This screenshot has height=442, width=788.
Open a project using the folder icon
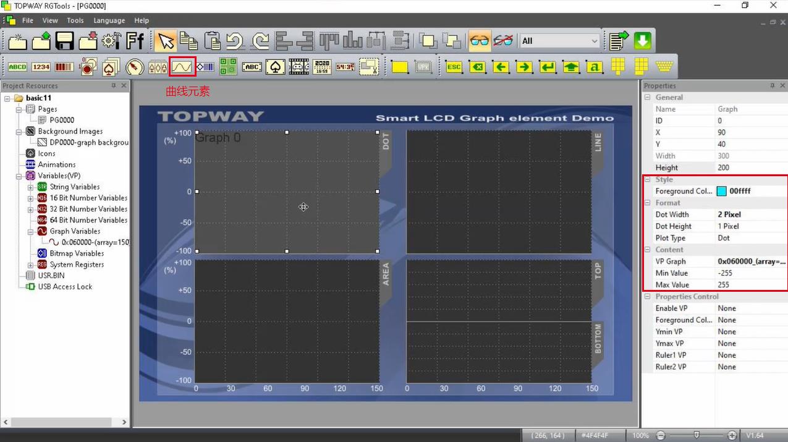click(41, 41)
